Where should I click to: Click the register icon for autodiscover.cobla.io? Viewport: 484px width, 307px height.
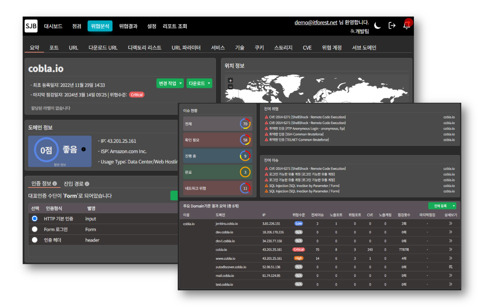pos(451,267)
